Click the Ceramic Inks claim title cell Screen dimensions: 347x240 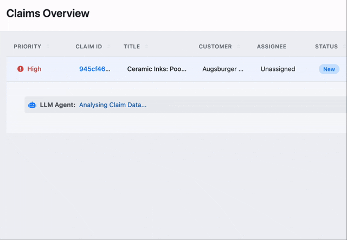tap(157, 69)
